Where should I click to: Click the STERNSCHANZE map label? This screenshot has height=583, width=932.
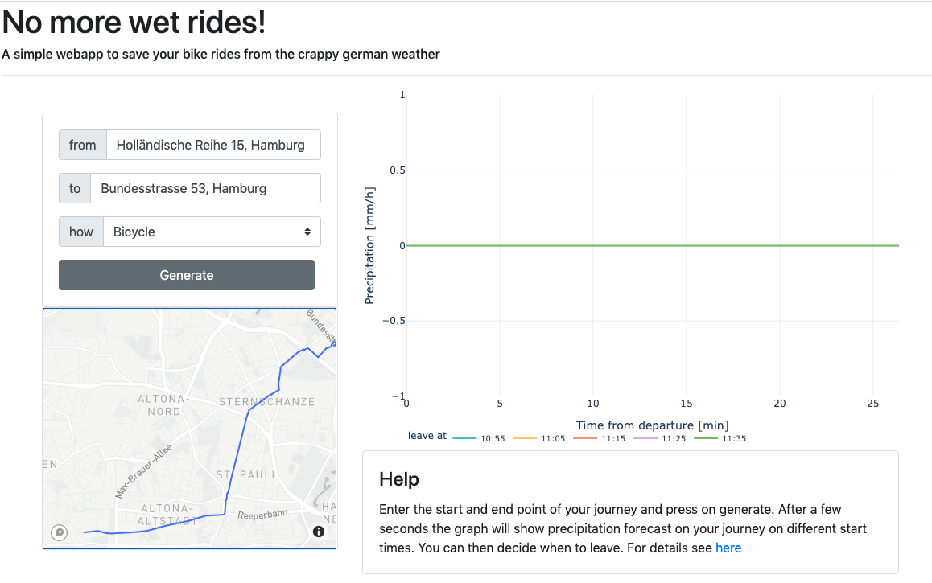267,402
